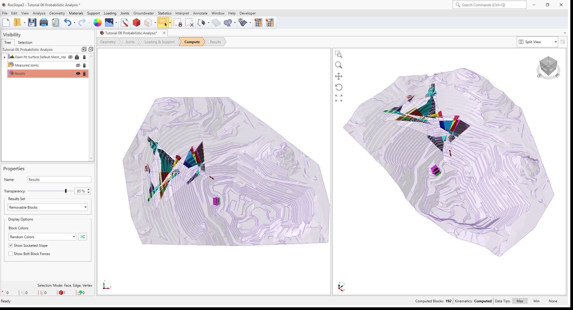
Task: Activate the rectangle selection tool
Action: pyautogui.click(x=163, y=22)
